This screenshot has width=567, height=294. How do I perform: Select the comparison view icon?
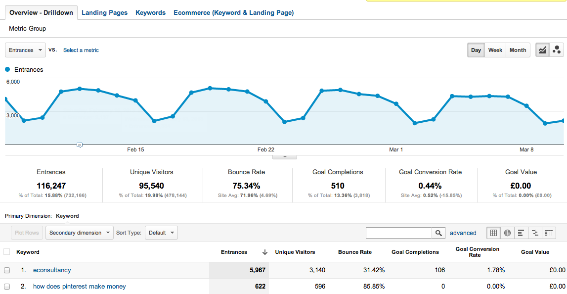[535, 233]
